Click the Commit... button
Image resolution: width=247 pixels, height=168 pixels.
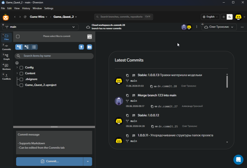pyautogui.click(x=50, y=161)
